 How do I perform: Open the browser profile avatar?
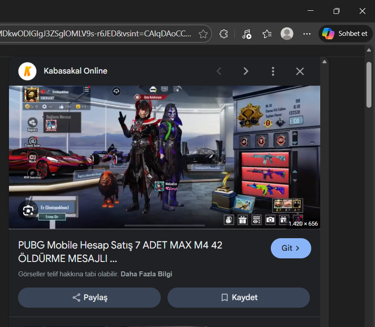click(x=287, y=34)
